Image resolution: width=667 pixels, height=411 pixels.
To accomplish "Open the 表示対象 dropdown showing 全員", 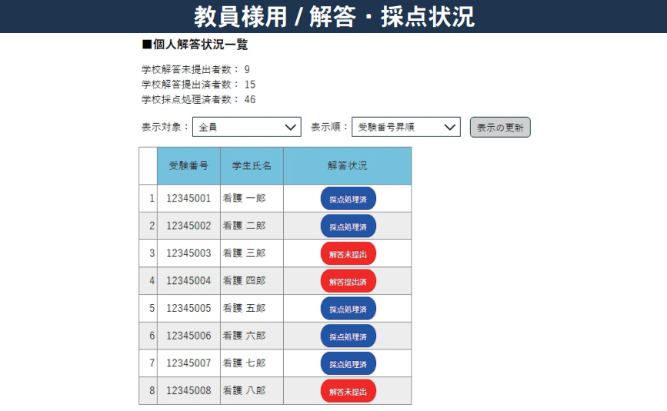I will pos(246,127).
